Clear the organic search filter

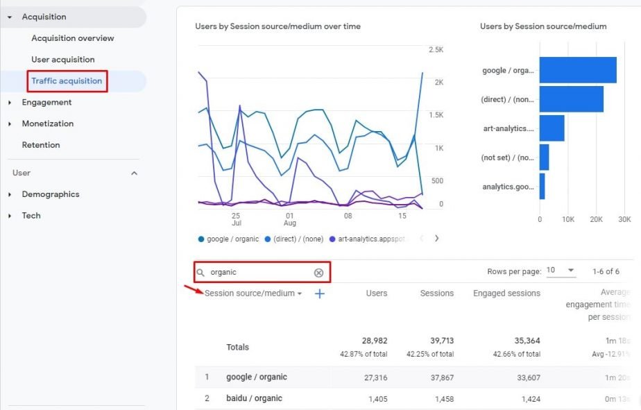click(318, 273)
